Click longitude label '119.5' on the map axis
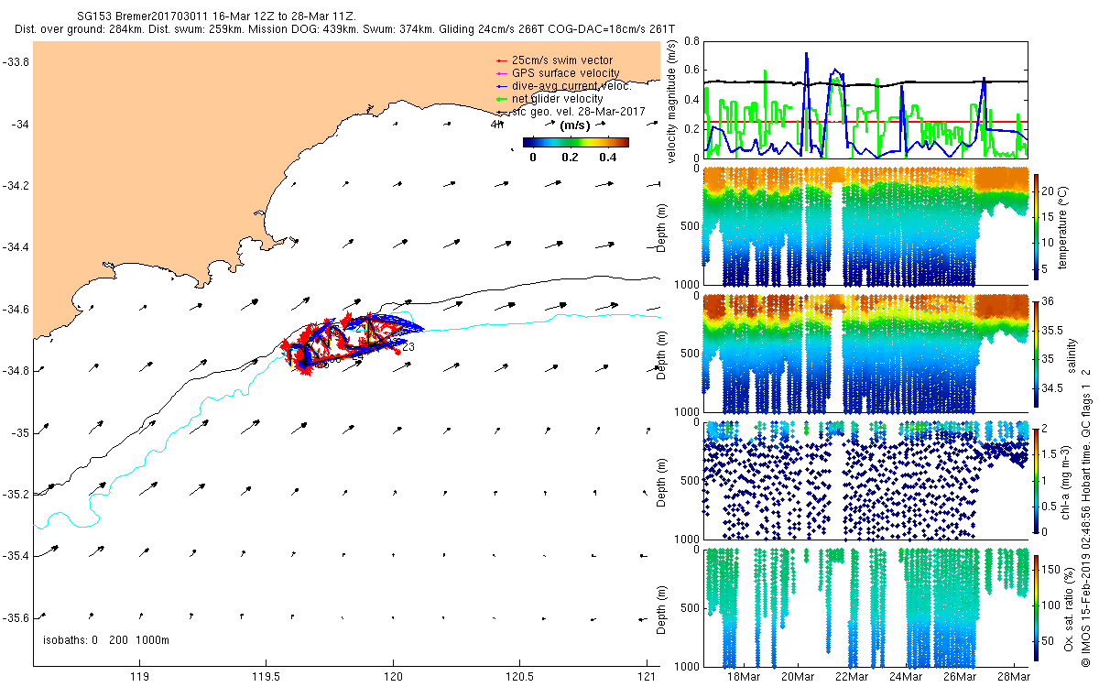The height and width of the screenshot is (687, 1099). click(267, 677)
